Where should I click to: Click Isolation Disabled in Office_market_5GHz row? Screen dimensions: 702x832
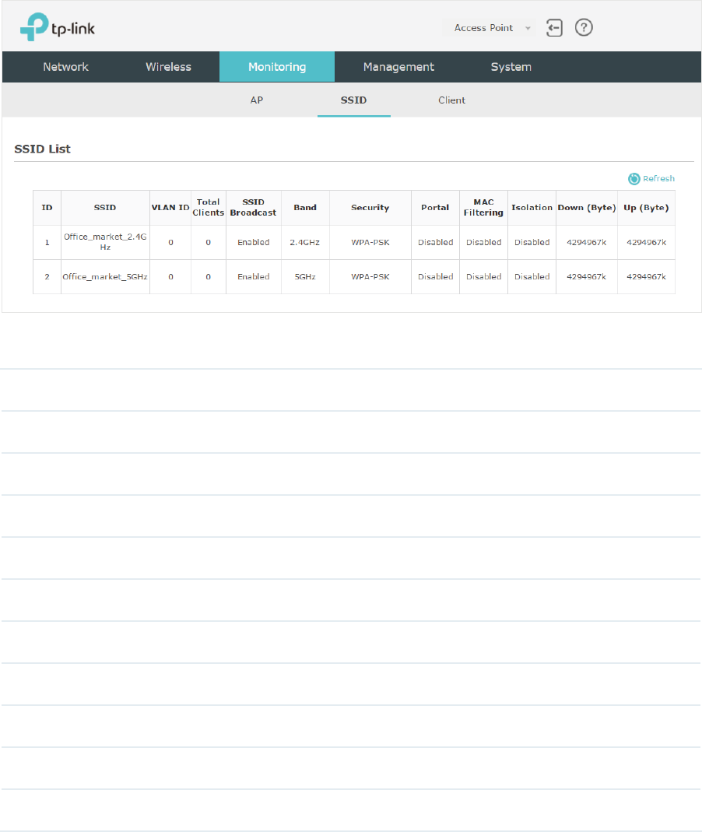pyautogui.click(x=532, y=277)
